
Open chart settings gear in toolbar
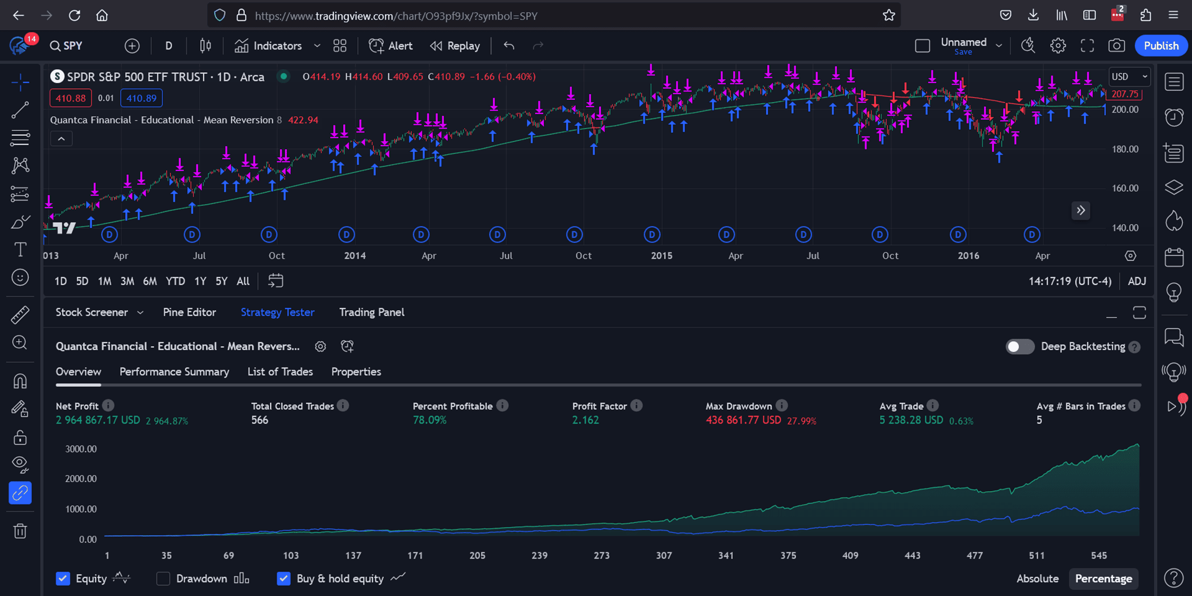coord(1058,46)
